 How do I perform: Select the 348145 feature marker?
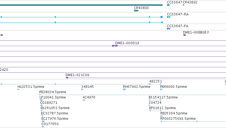pos(82,89)
